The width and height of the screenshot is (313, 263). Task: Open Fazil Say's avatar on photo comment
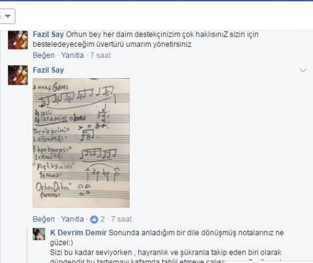coord(18,75)
